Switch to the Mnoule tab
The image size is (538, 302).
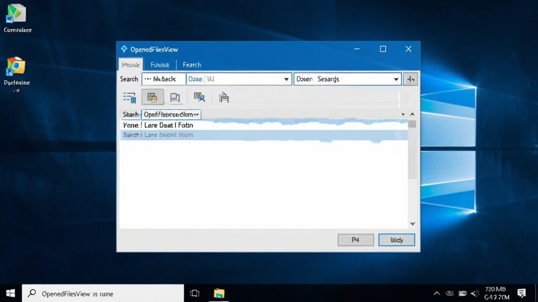[x=131, y=64]
